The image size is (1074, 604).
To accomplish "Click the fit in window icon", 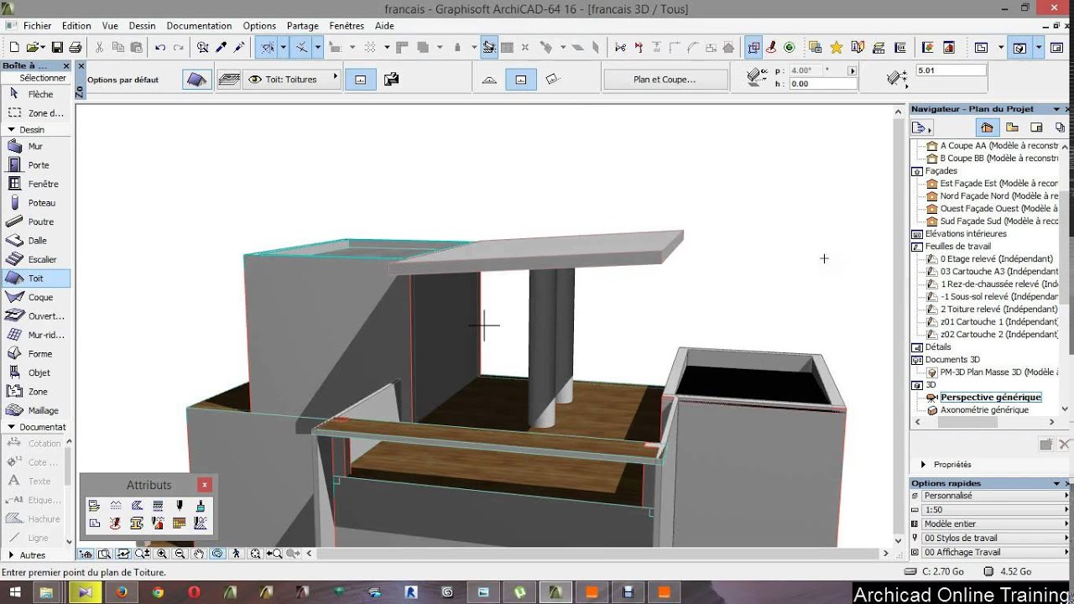I will (x=255, y=554).
